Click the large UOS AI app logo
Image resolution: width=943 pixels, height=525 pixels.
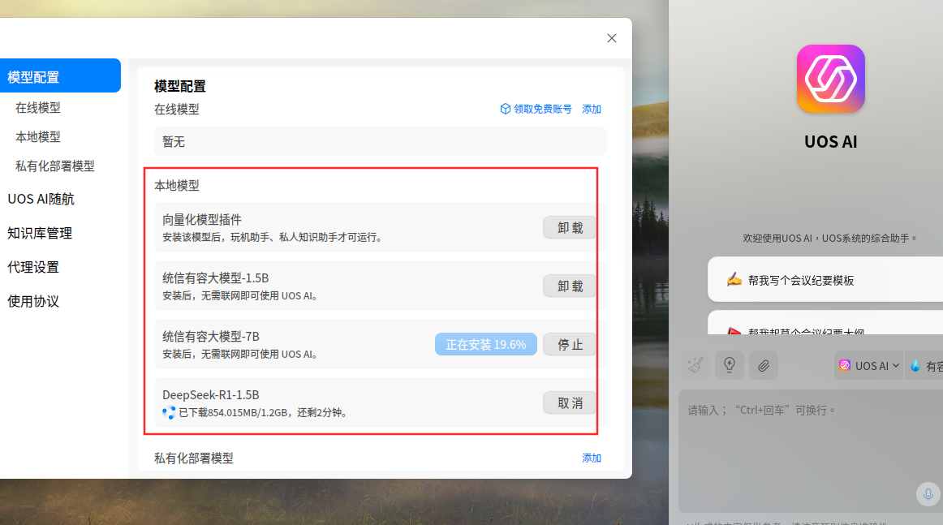click(x=830, y=79)
